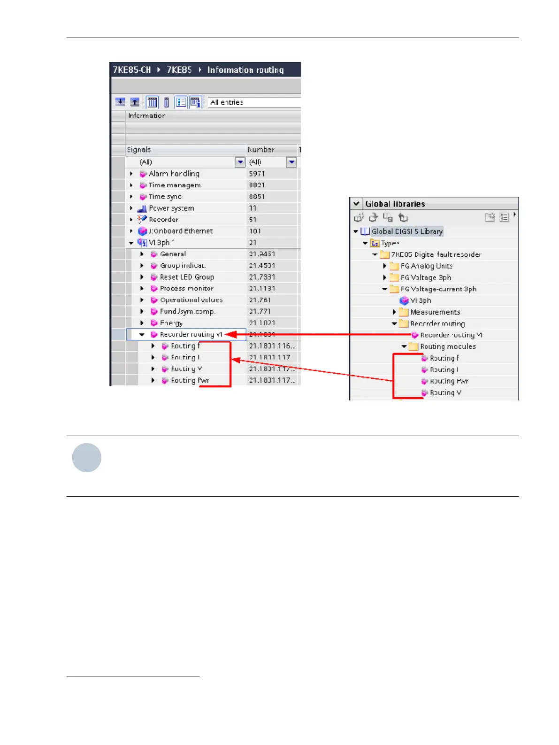The height and width of the screenshot is (745, 559).
Task: Click the Onboard Ethernet cube icon
Action: [142, 231]
